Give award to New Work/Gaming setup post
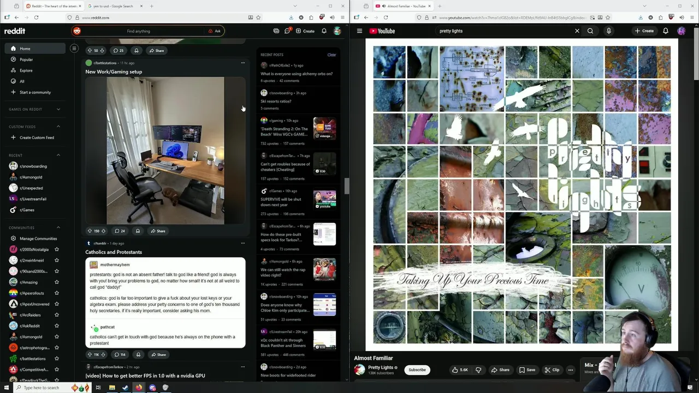This screenshot has height=393, width=699. (x=138, y=231)
